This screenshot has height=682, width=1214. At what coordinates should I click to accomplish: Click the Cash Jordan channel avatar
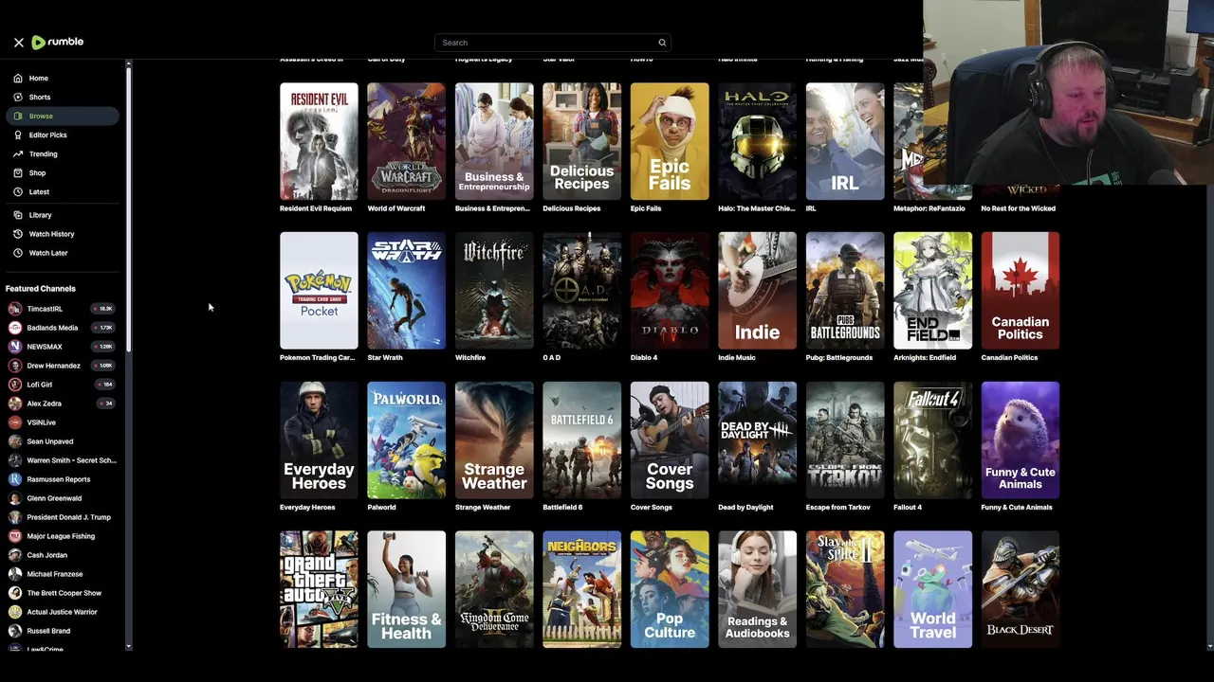pyautogui.click(x=15, y=555)
